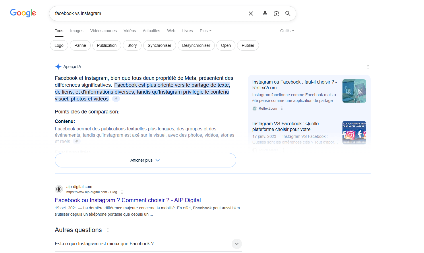Image resolution: width=424 pixels, height=253 pixels.
Task: Open options dots next to Reflex2com
Action: 282,108
